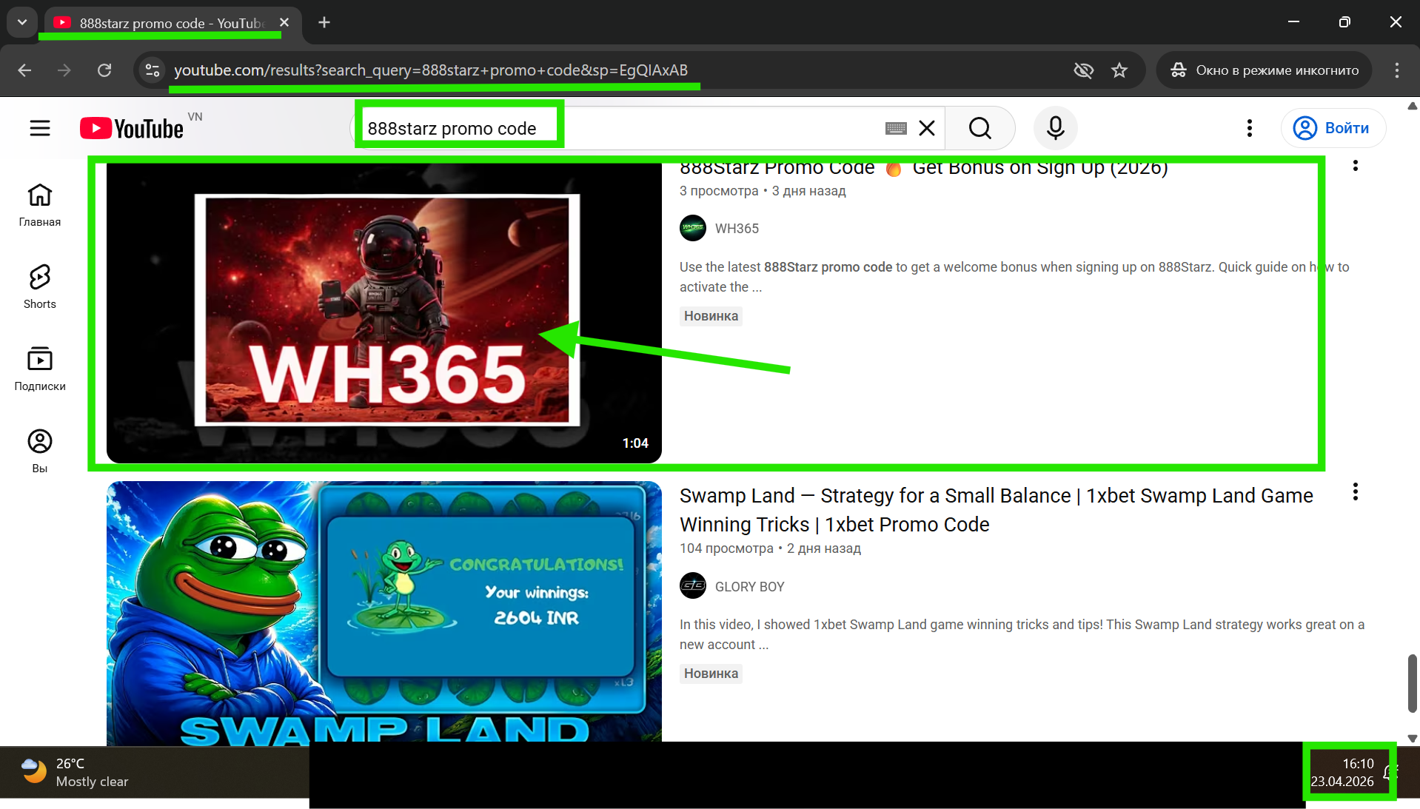Viewport: 1420px width, 809px height.
Task: Close the 888starz promo code tab
Action: [x=284, y=23]
